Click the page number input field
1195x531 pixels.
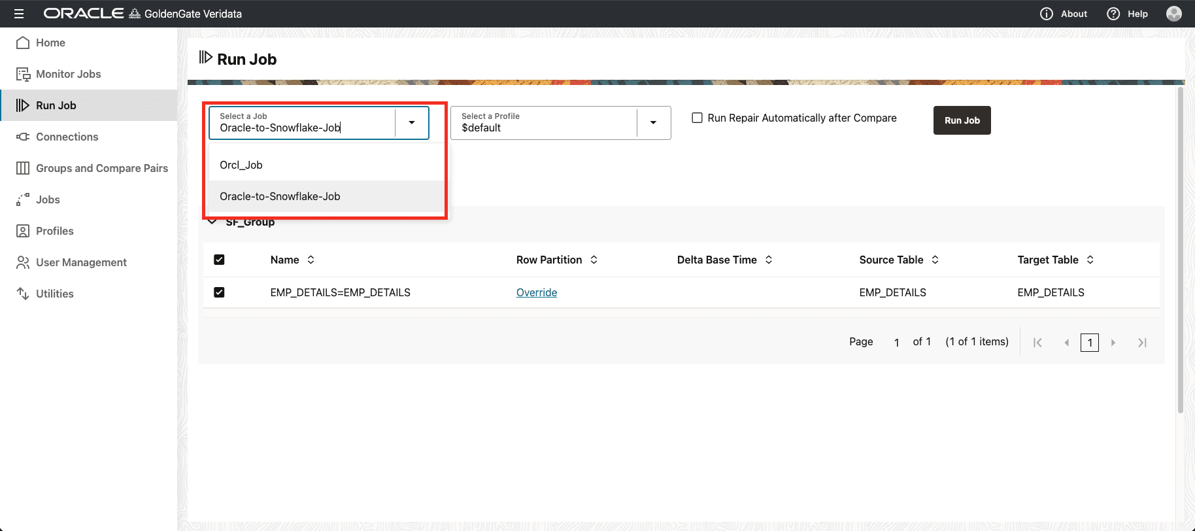[x=896, y=343]
